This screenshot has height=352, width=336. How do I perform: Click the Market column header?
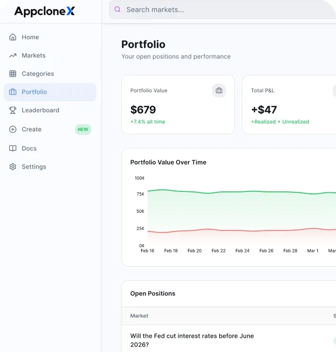click(x=139, y=316)
